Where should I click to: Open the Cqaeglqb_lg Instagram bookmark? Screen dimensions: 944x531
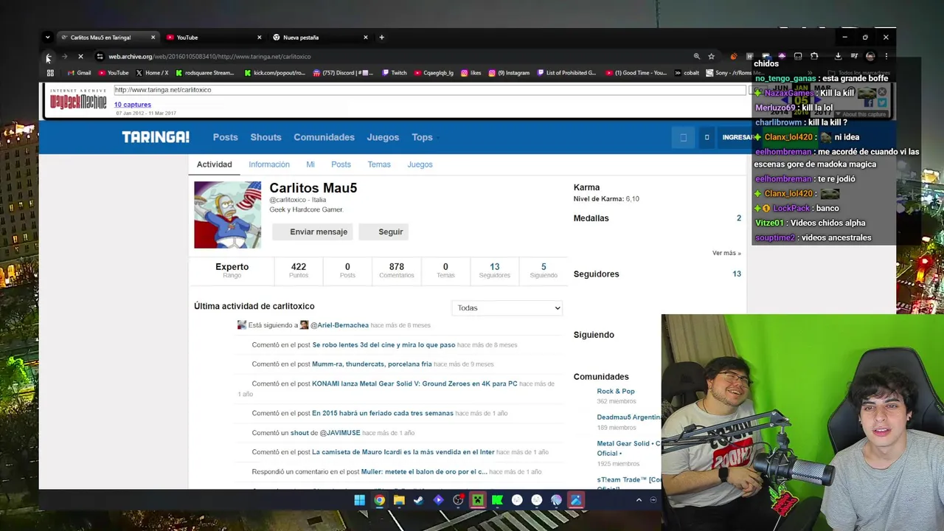[434, 73]
